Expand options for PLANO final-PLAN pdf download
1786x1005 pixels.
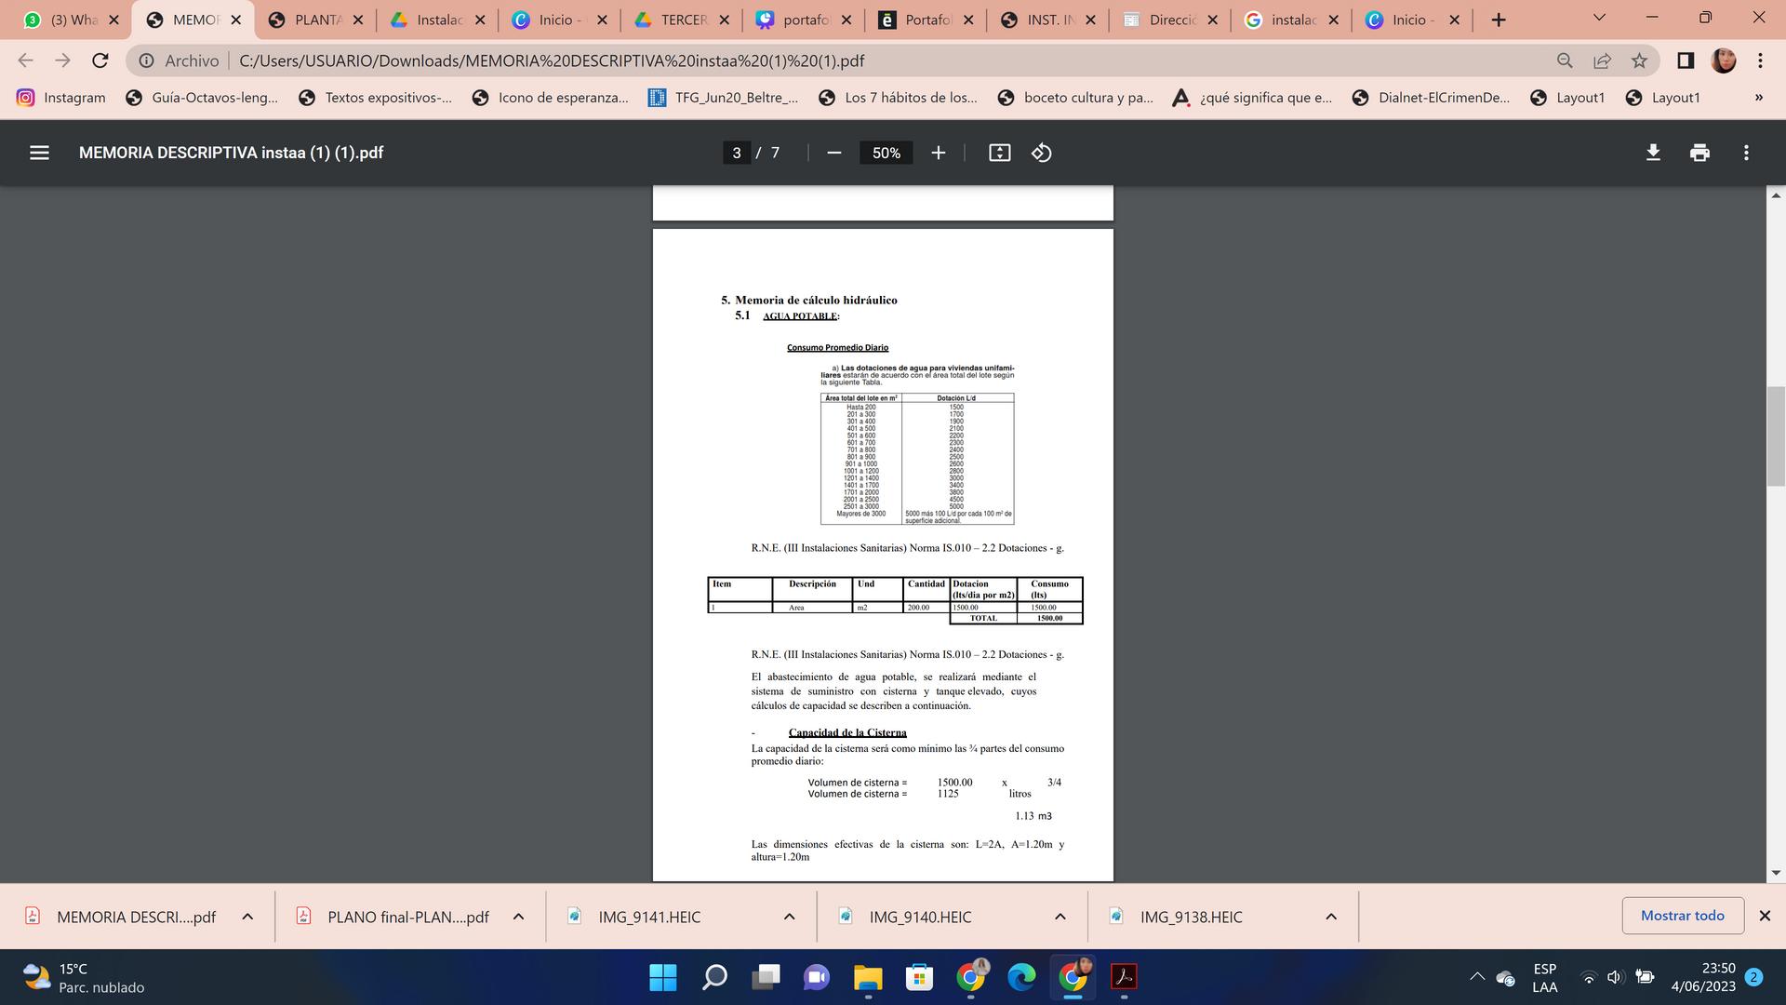(x=518, y=917)
